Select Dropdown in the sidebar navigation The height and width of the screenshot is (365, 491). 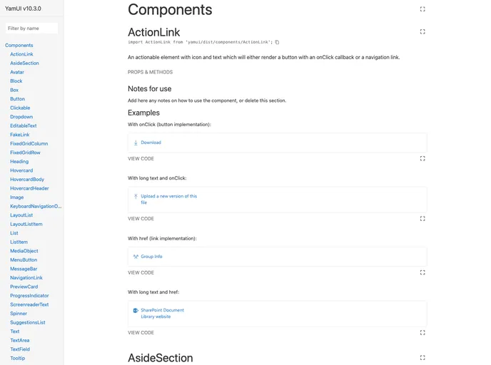tap(21, 117)
